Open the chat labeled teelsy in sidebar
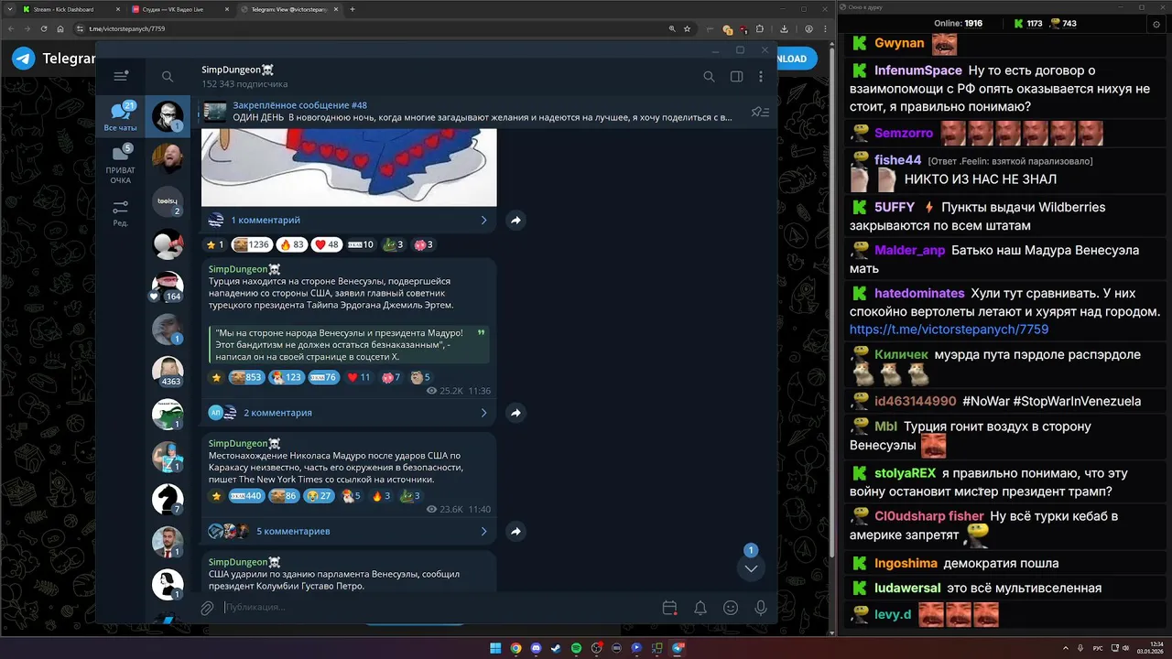 point(168,201)
